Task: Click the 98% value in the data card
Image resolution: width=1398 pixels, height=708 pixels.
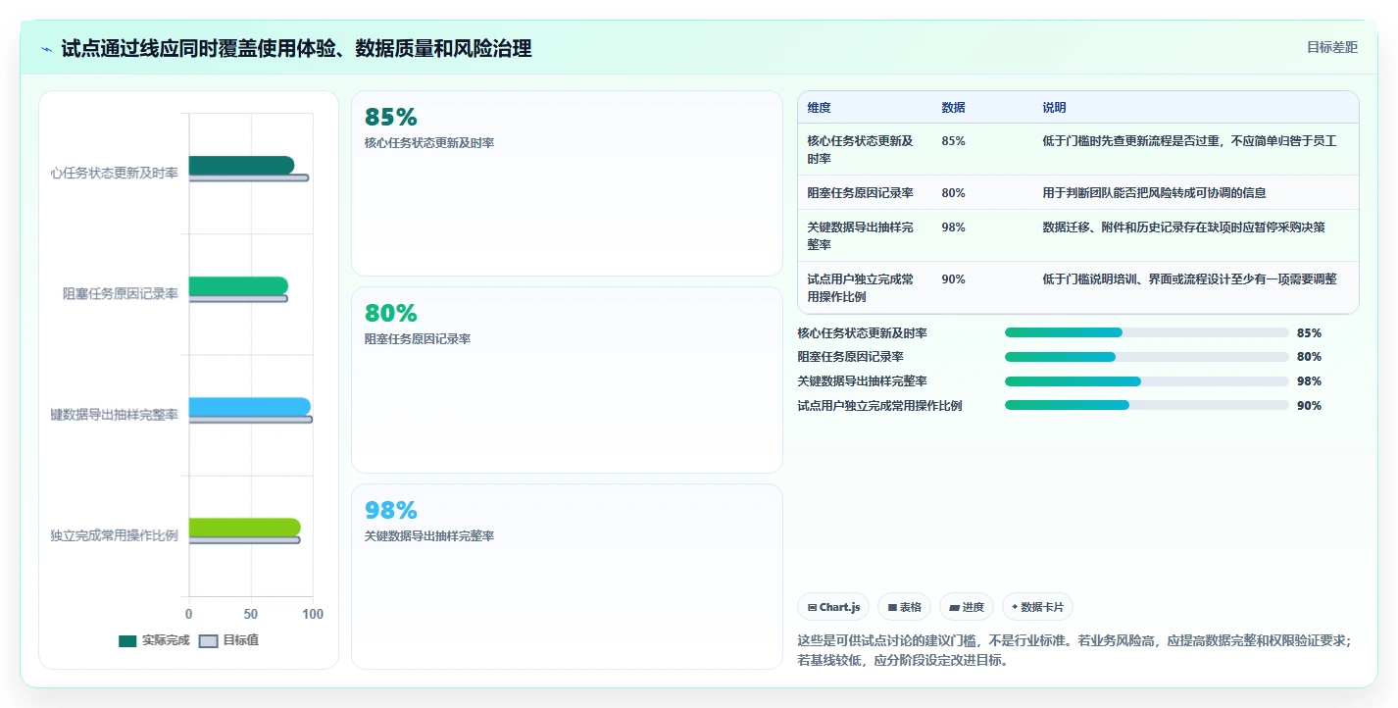Action: [390, 510]
